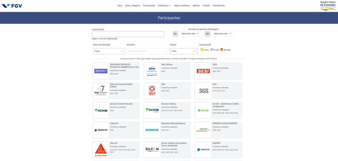Open the Sobre o Registro page
Viewport: 338px width, 161px height.
point(132,6)
